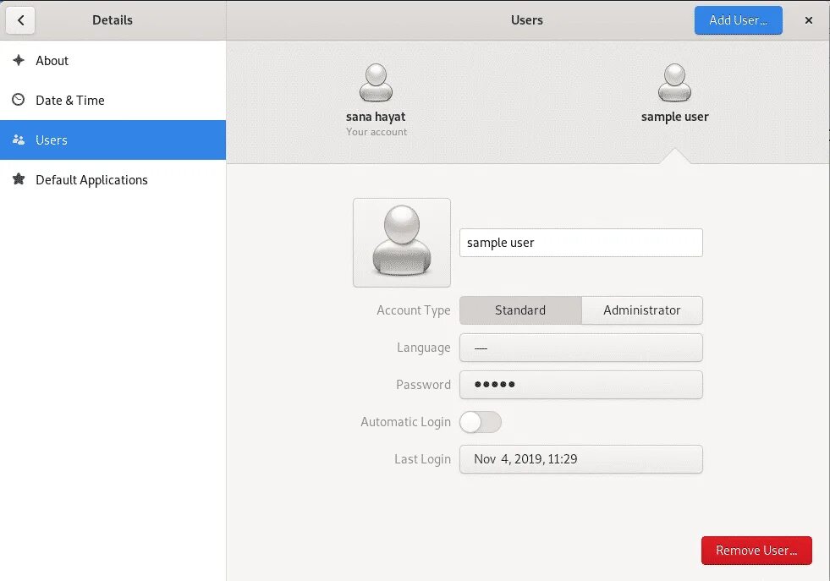Click the Users people icon in sidebar
Viewport: 830px width, 581px height.
coord(19,140)
